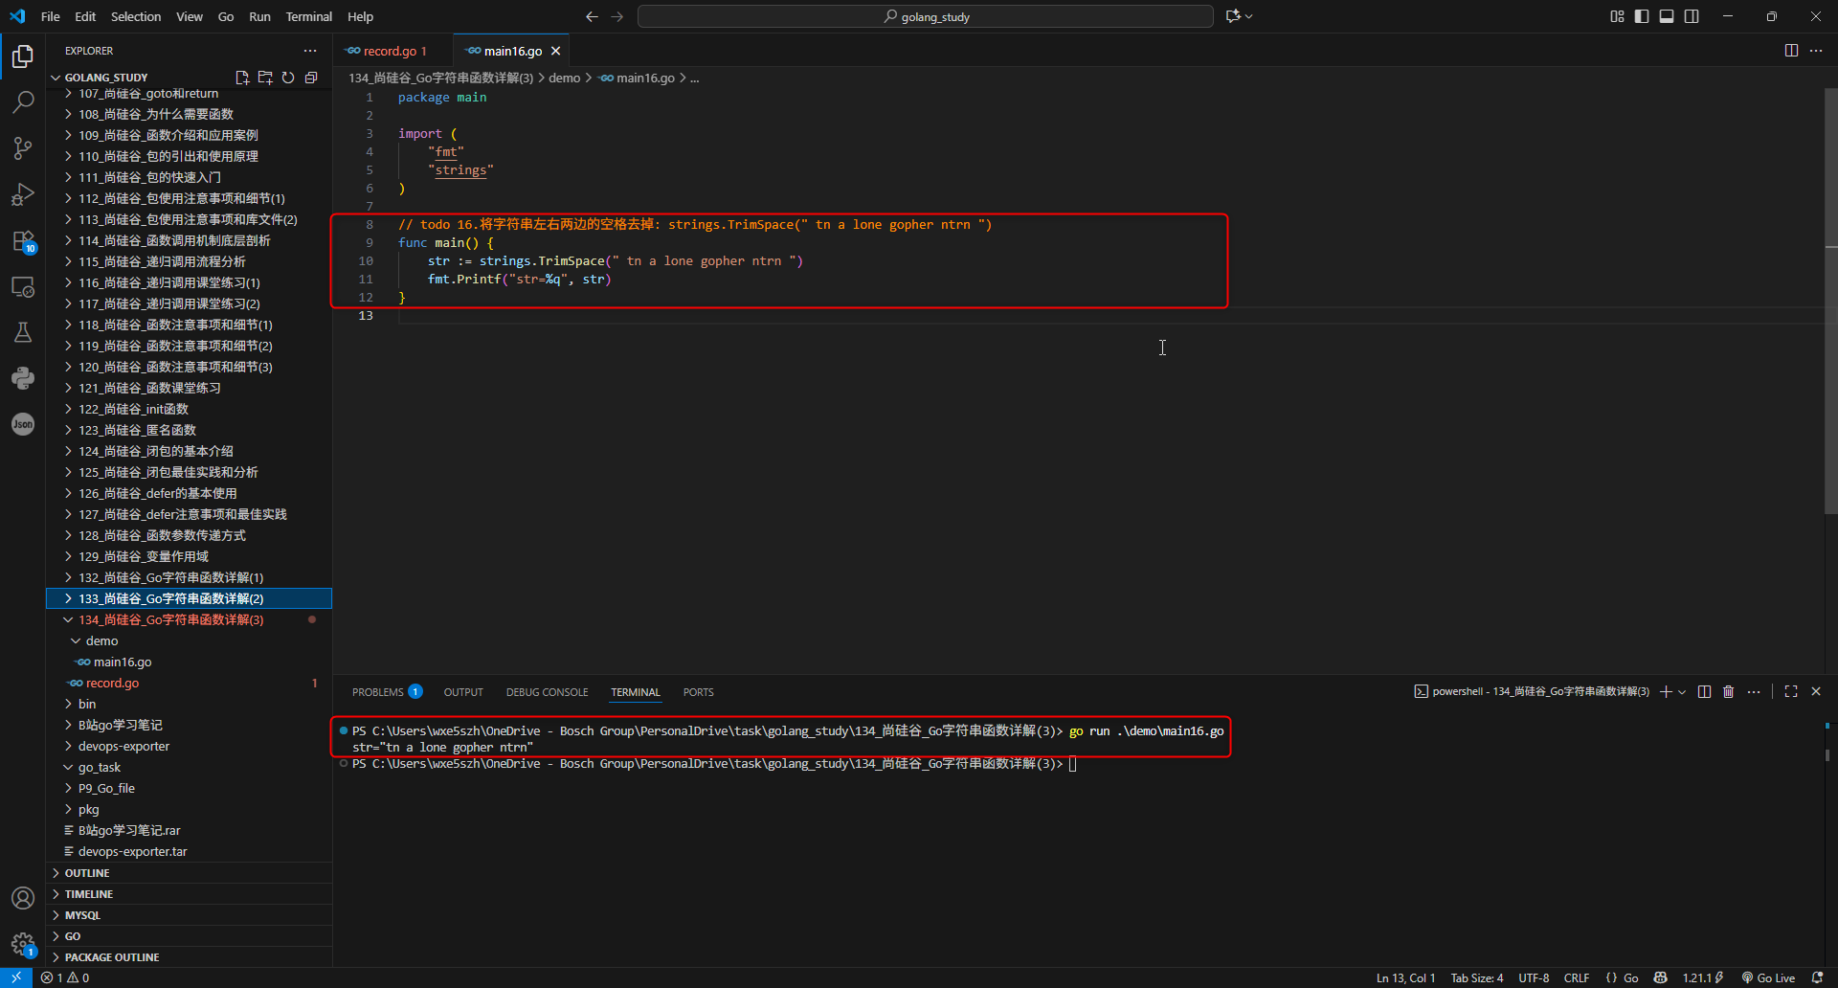Switch to the DEBUG CONSOLE tab
This screenshot has width=1838, height=988.
548,692
